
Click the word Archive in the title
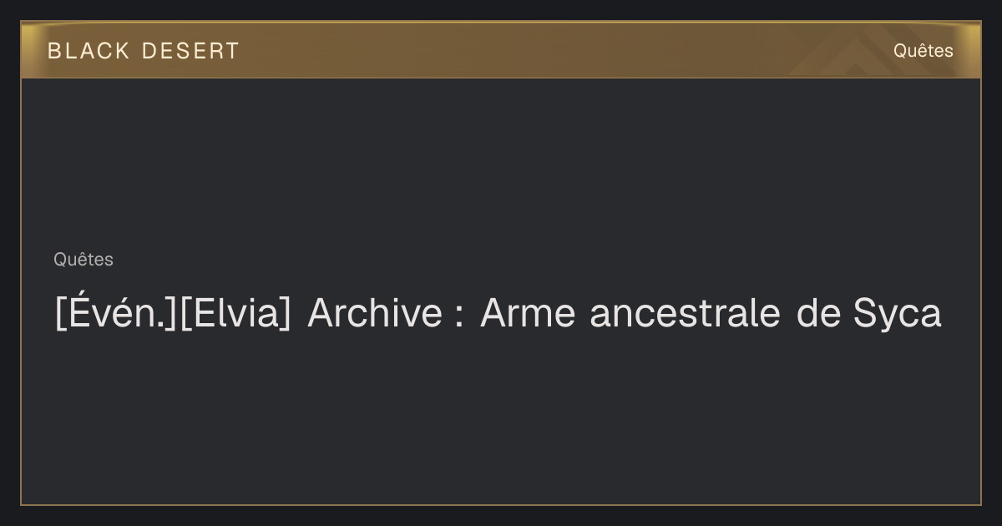tap(374, 313)
